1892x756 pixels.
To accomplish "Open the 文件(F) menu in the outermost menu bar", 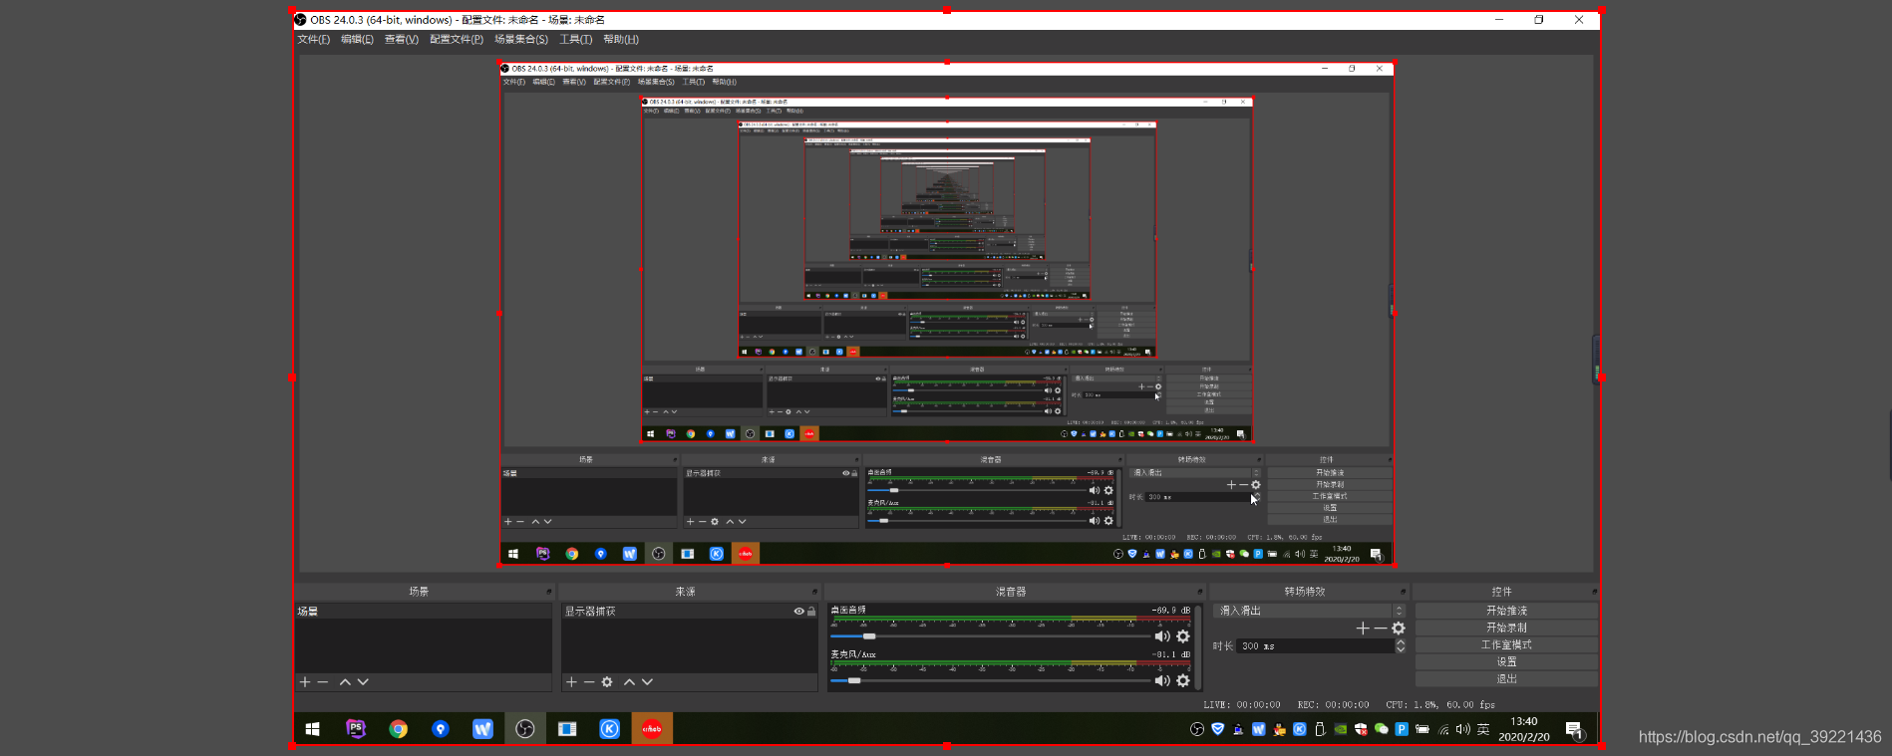I will pyautogui.click(x=313, y=40).
